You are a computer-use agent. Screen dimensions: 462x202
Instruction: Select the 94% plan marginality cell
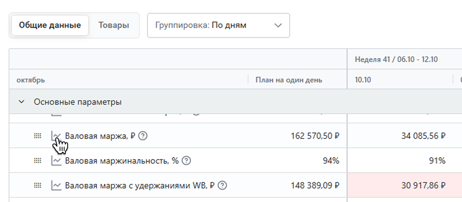point(331,160)
